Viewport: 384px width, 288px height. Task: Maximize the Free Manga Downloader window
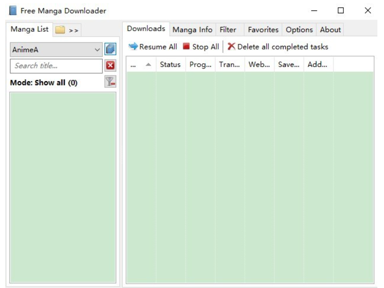(x=341, y=10)
